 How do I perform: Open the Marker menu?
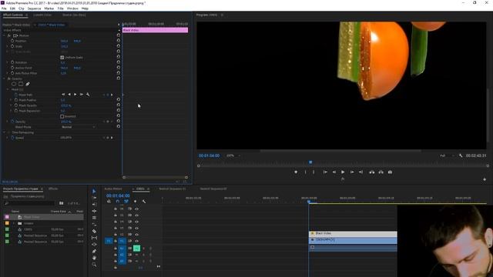[49, 8]
